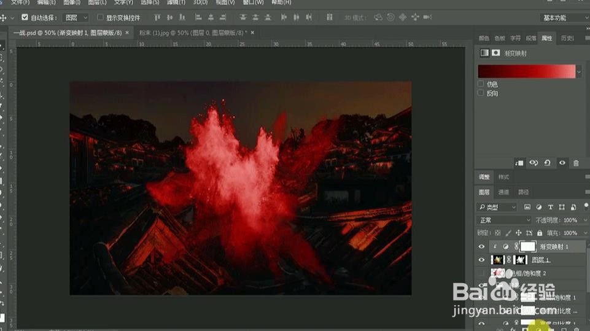
Task: Open the gradient picker arrow
Action: point(579,71)
